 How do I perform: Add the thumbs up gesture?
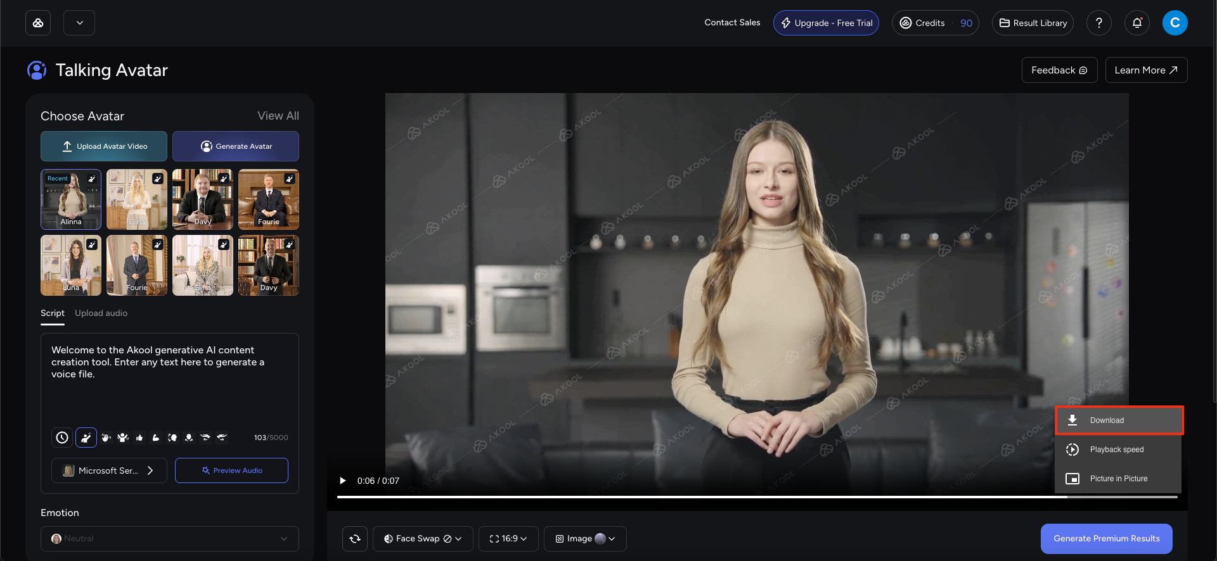(x=139, y=438)
